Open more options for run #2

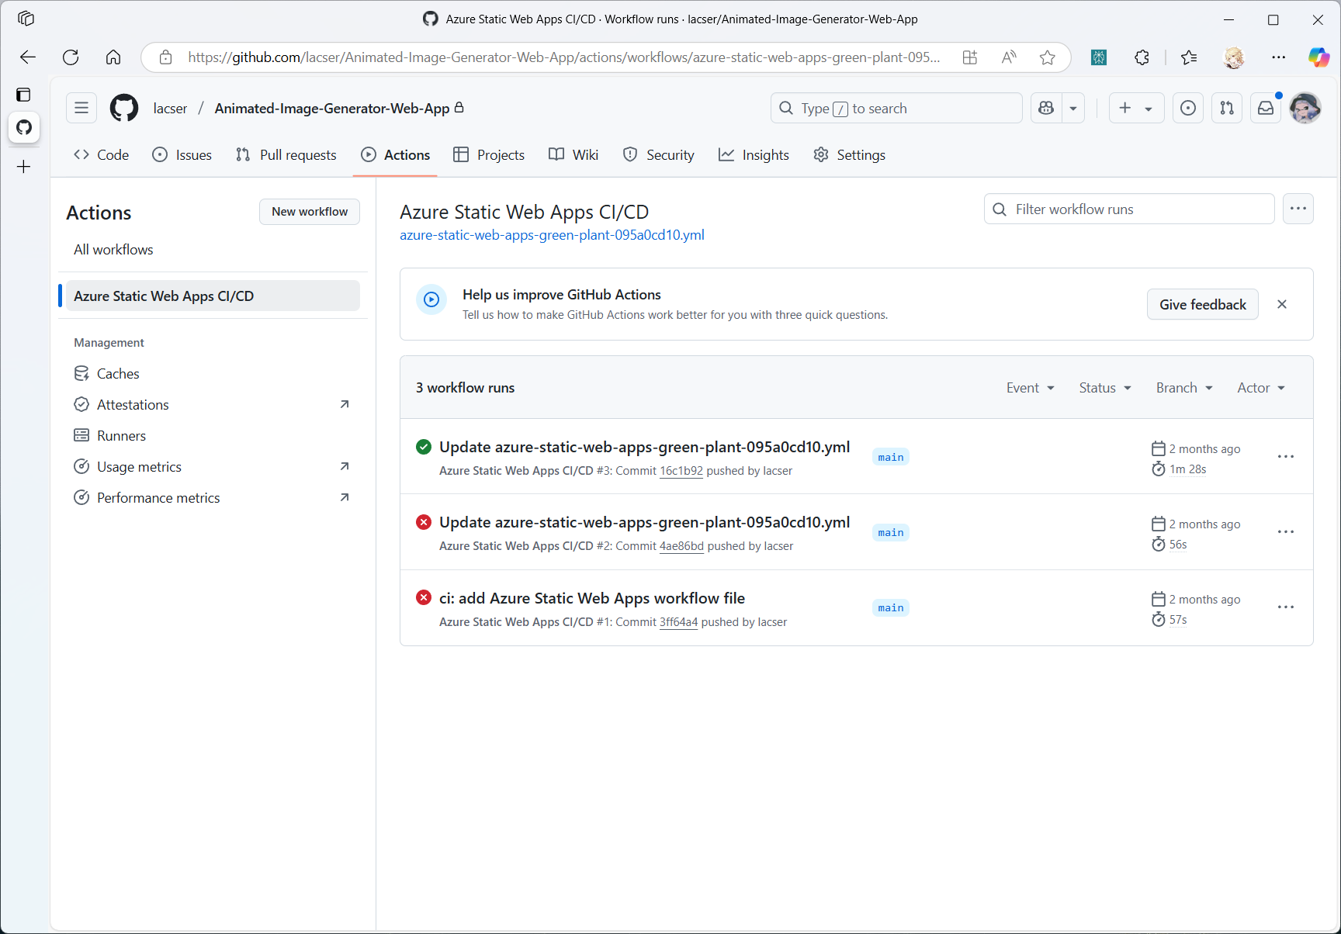click(1286, 531)
